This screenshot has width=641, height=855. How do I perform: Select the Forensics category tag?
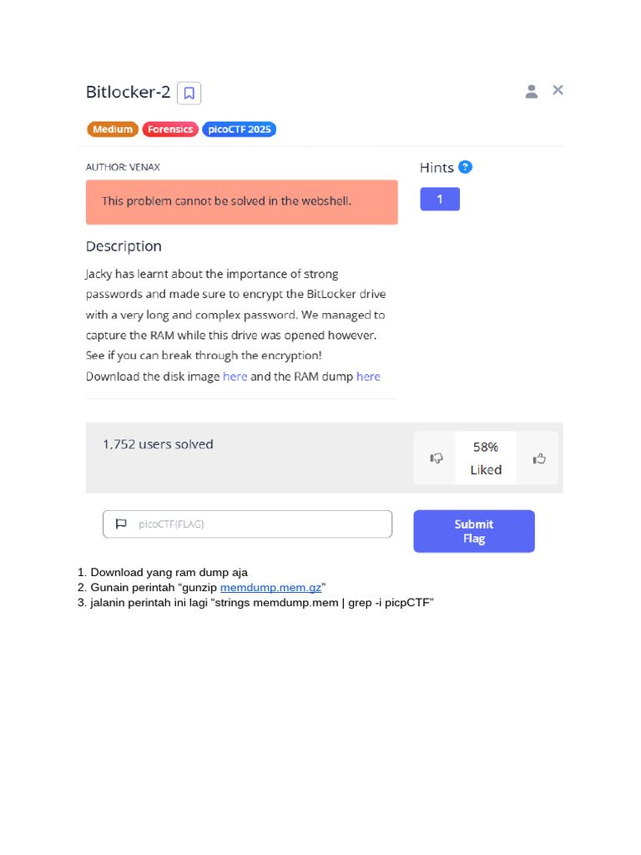pyautogui.click(x=170, y=129)
